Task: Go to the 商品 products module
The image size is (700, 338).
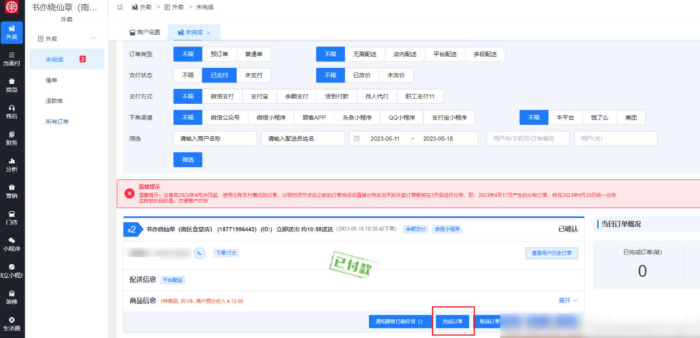Action: tap(12, 86)
